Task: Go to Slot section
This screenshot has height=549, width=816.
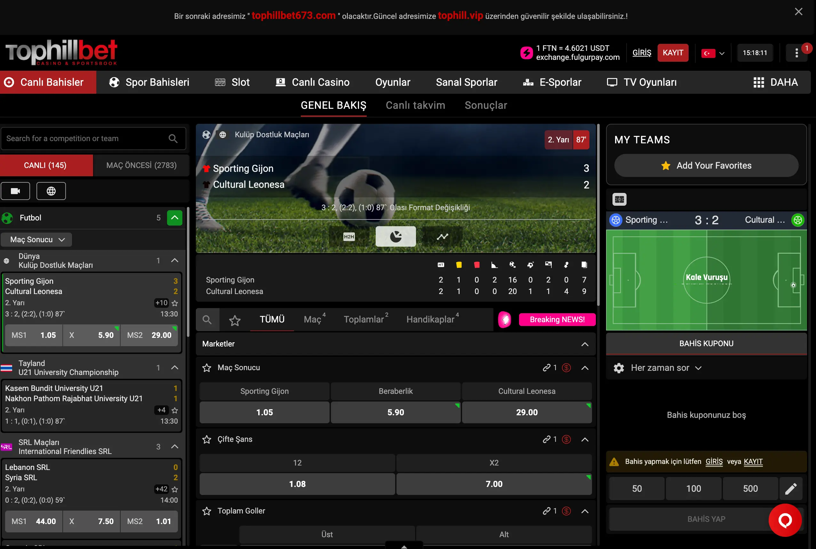Action: tap(232, 82)
